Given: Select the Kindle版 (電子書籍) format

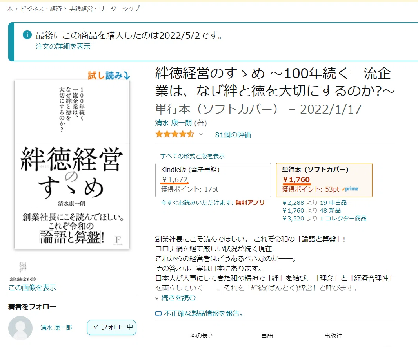Looking at the screenshot, I should [x=213, y=180].
